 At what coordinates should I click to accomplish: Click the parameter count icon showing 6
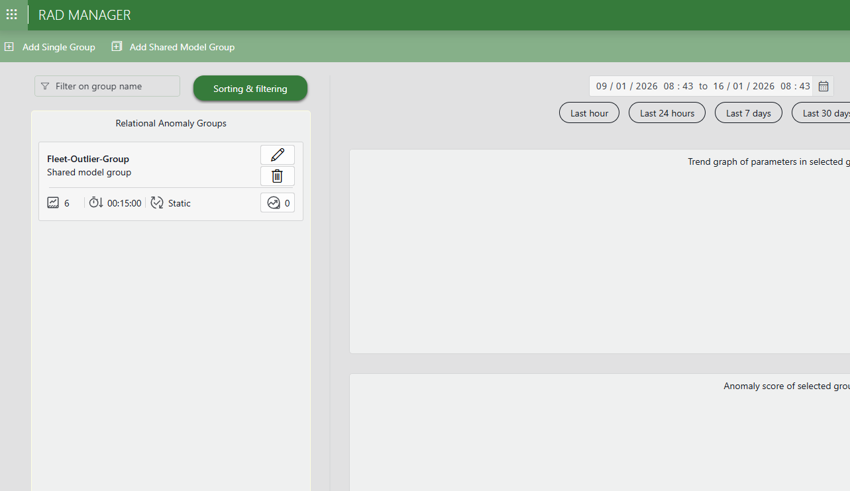point(54,203)
